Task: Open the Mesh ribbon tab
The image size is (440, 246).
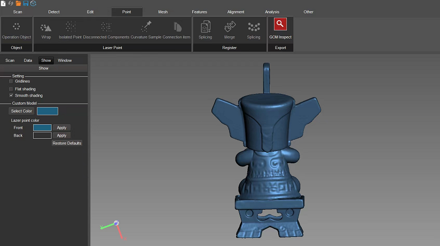Action: pyautogui.click(x=163, y=12)
